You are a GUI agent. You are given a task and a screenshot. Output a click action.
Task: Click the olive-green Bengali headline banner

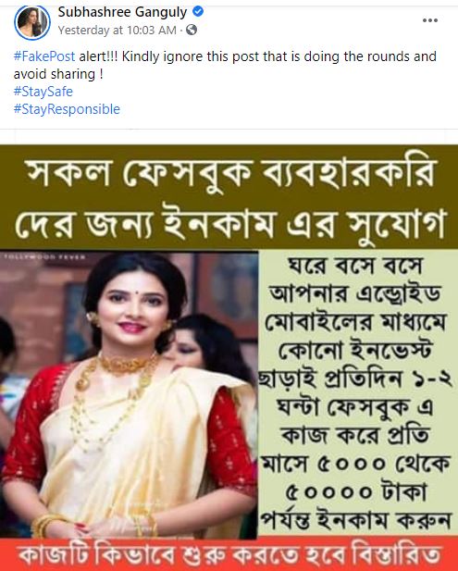click(x=229, y=197)
